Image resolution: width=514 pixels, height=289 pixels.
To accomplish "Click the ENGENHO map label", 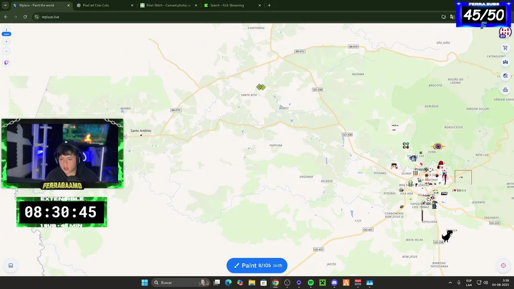I will [306, 177].
